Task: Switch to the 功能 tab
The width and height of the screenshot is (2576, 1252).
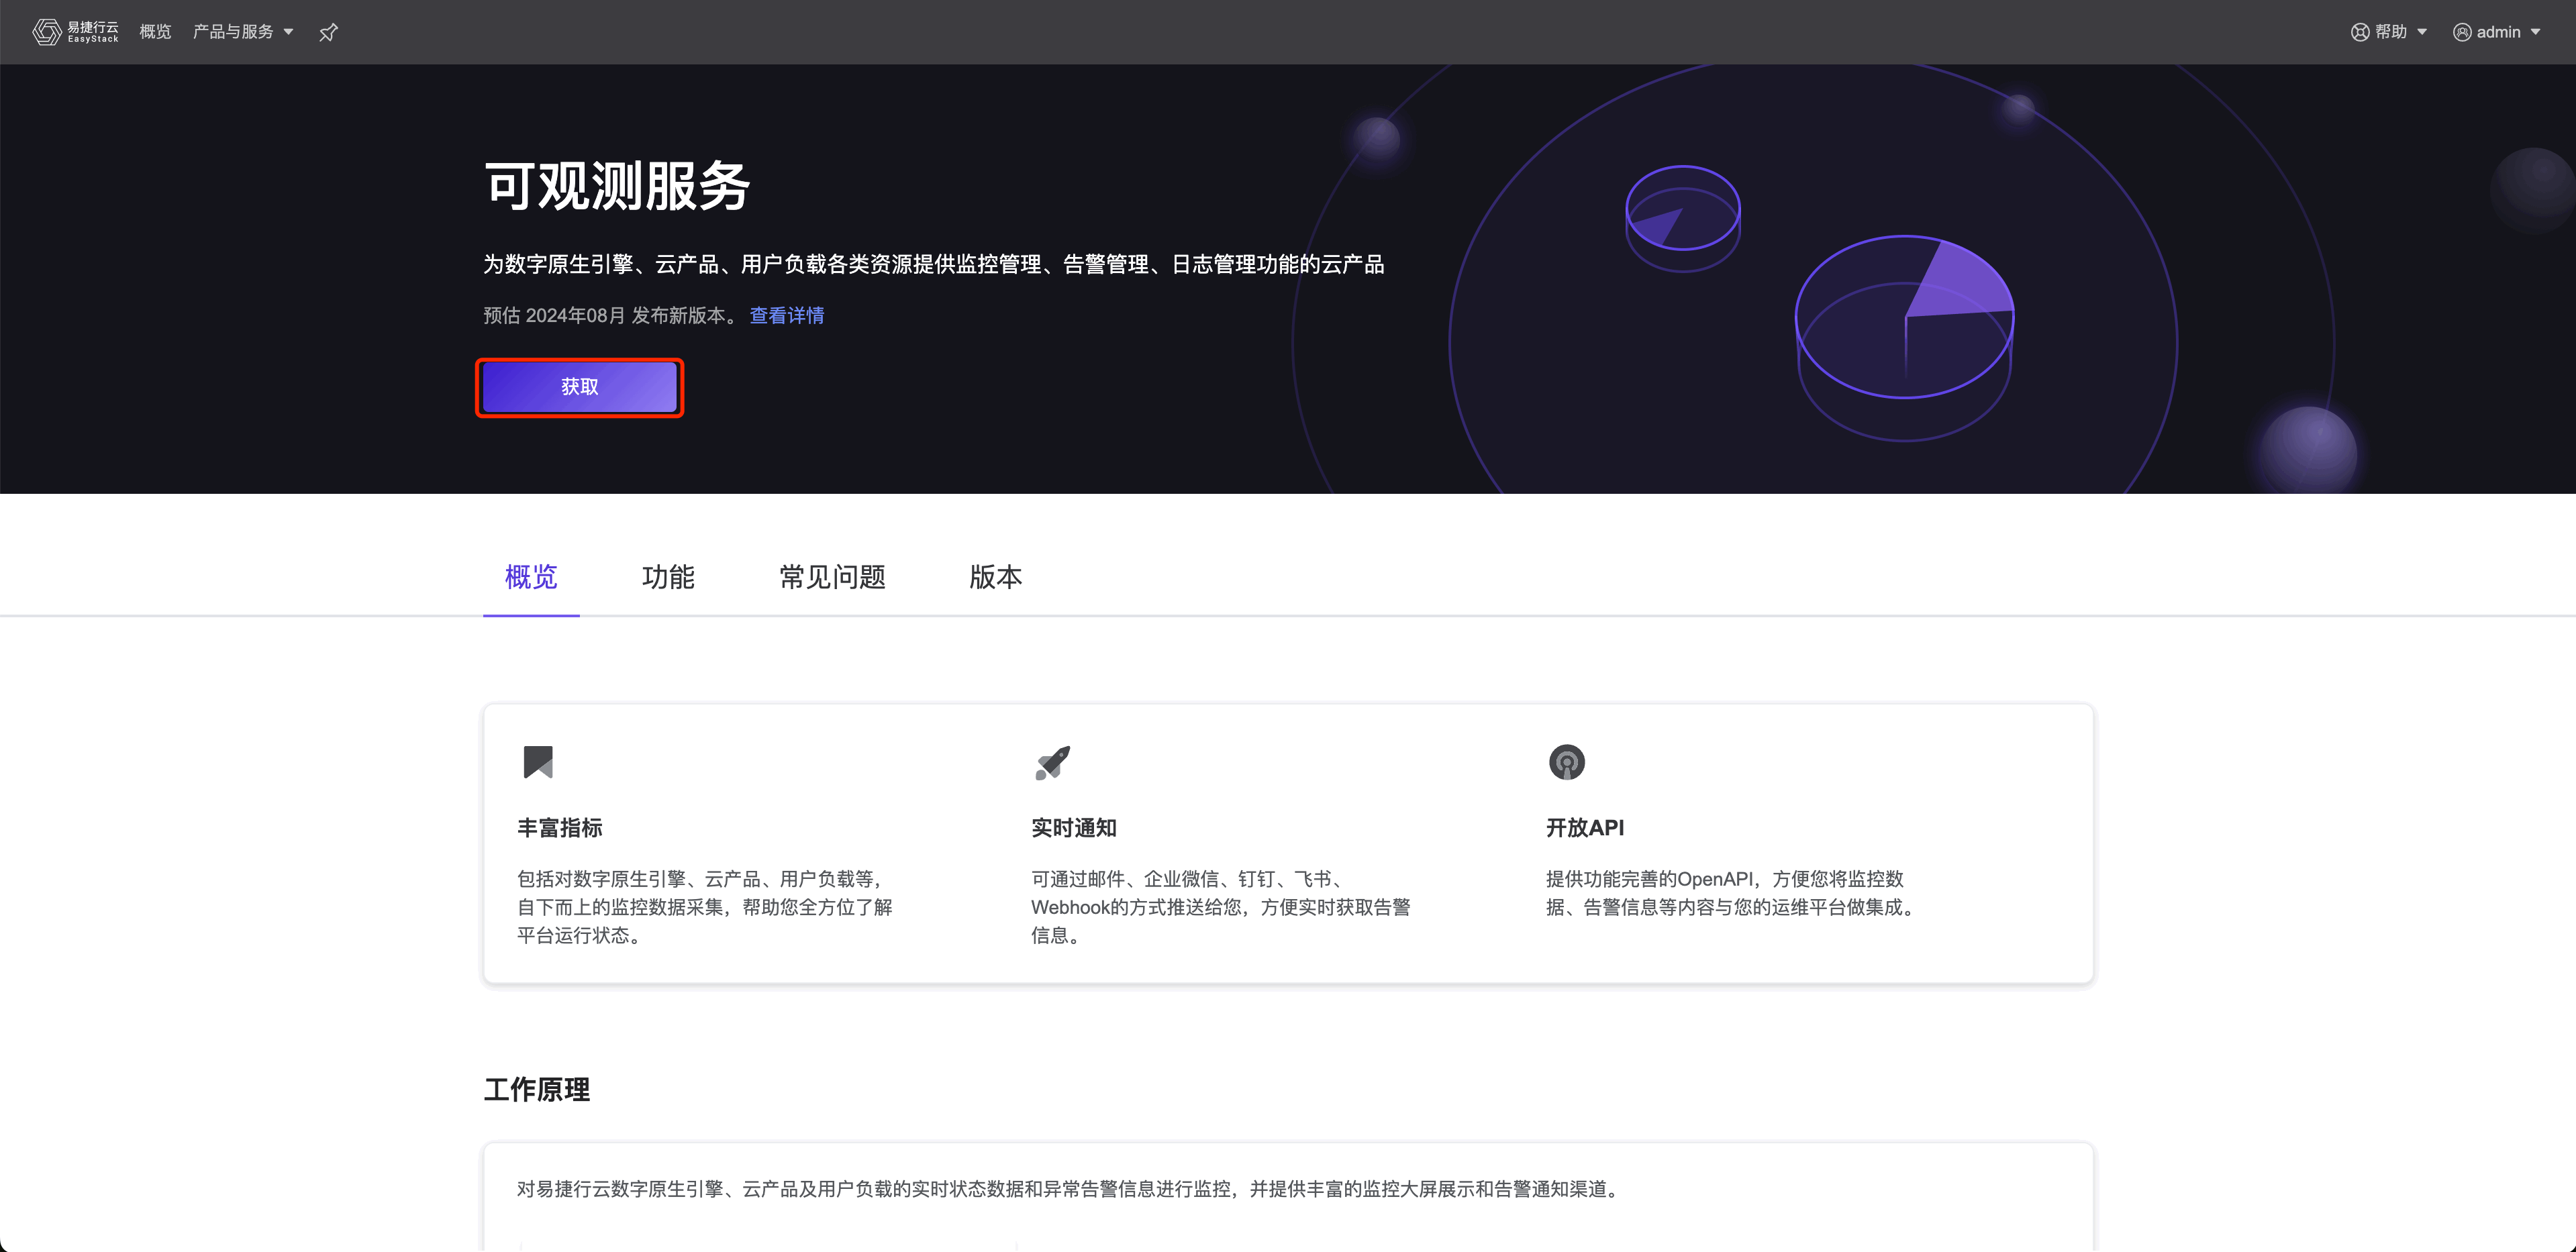Action: pyautogui.click(x=668, y=577)
